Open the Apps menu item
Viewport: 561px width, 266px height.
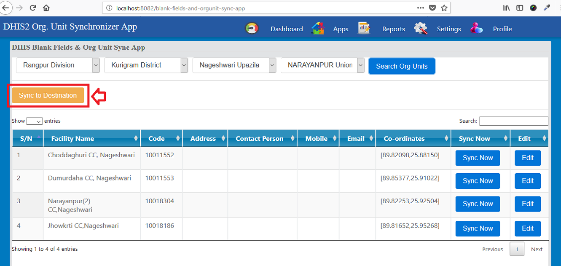coord(341,29)
